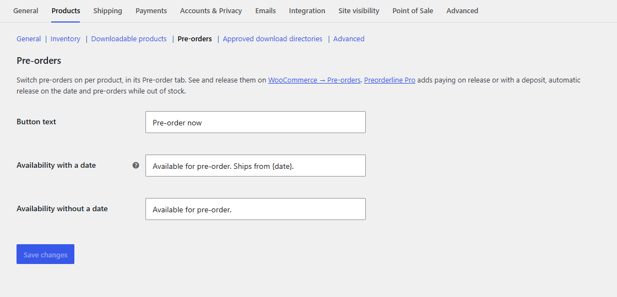The width and height of the screenshot is (617, 297).
Task: Switch to the Integration tab
Action: [307, 11]
